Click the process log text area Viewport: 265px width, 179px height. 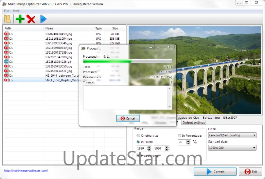[x=125, y=98]
